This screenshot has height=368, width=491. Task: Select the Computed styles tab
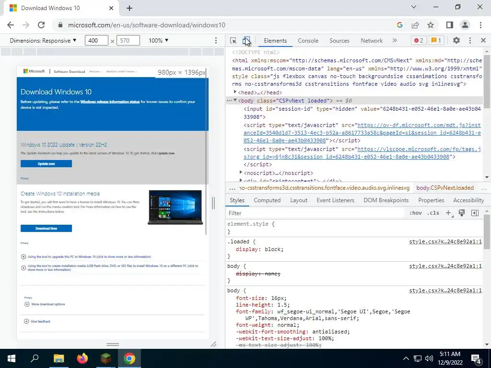coord(267,200)
